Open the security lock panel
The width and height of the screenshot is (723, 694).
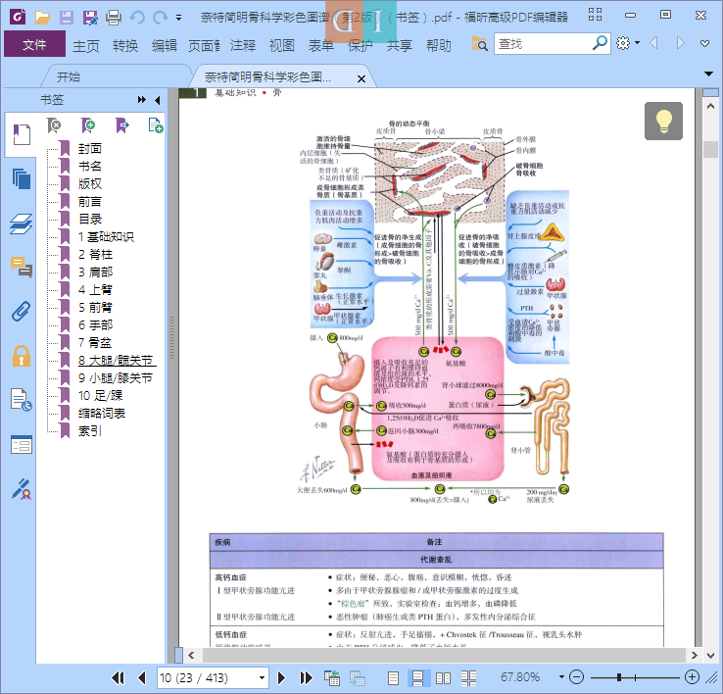22,356
